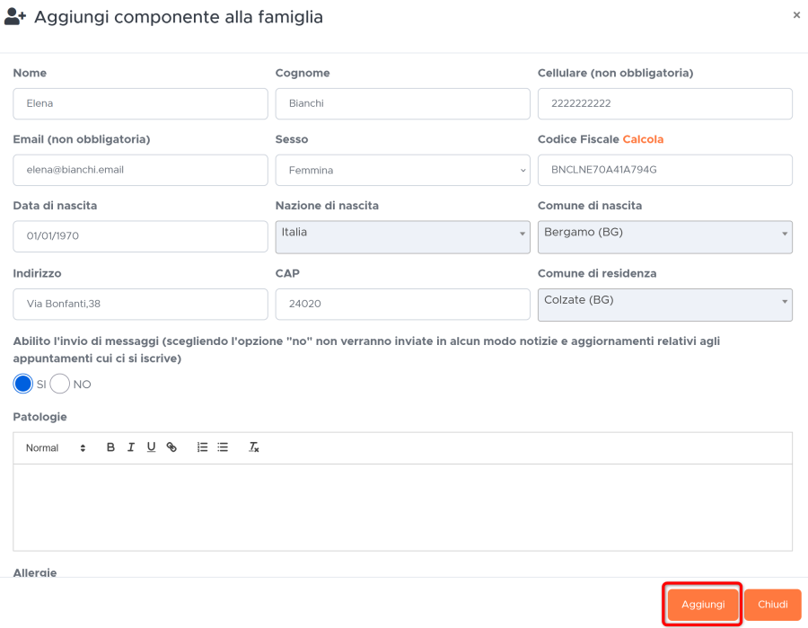808x628 pixels.
Task: Toggle underline in the Patologie editor
Action: [x=151, y=447]
